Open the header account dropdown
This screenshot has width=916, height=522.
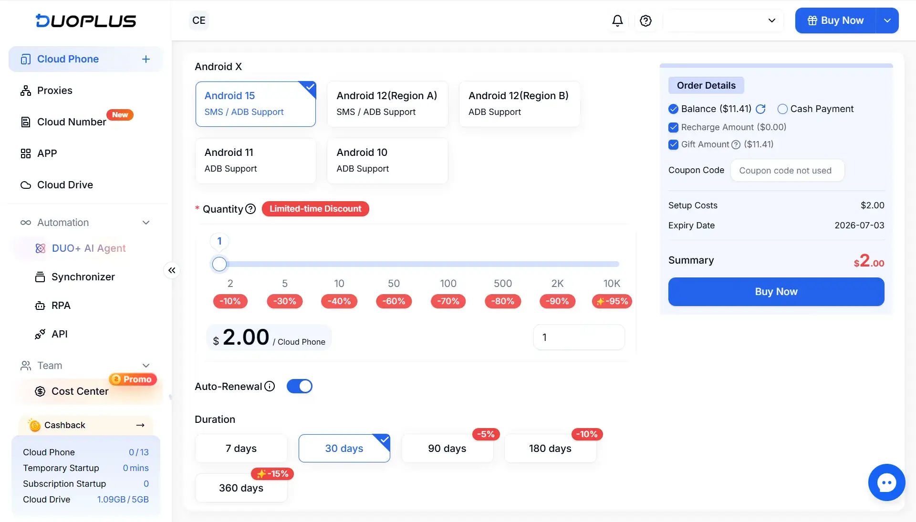723,20
